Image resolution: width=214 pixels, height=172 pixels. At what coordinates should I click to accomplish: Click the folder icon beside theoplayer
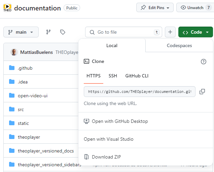(x=12, y=137)
